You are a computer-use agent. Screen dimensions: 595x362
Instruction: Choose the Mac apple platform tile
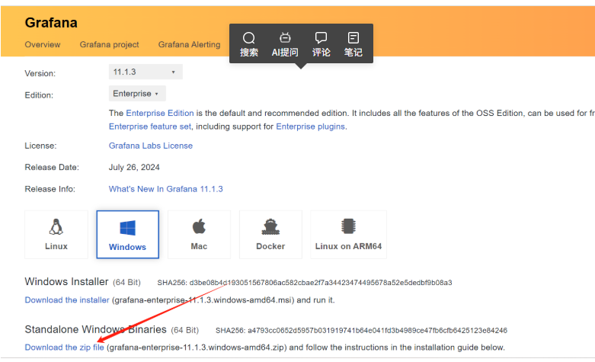coord(199,235)
